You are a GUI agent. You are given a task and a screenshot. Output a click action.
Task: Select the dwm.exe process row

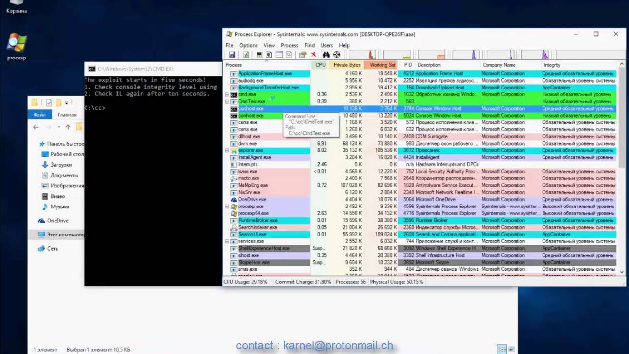pos(420,144)
